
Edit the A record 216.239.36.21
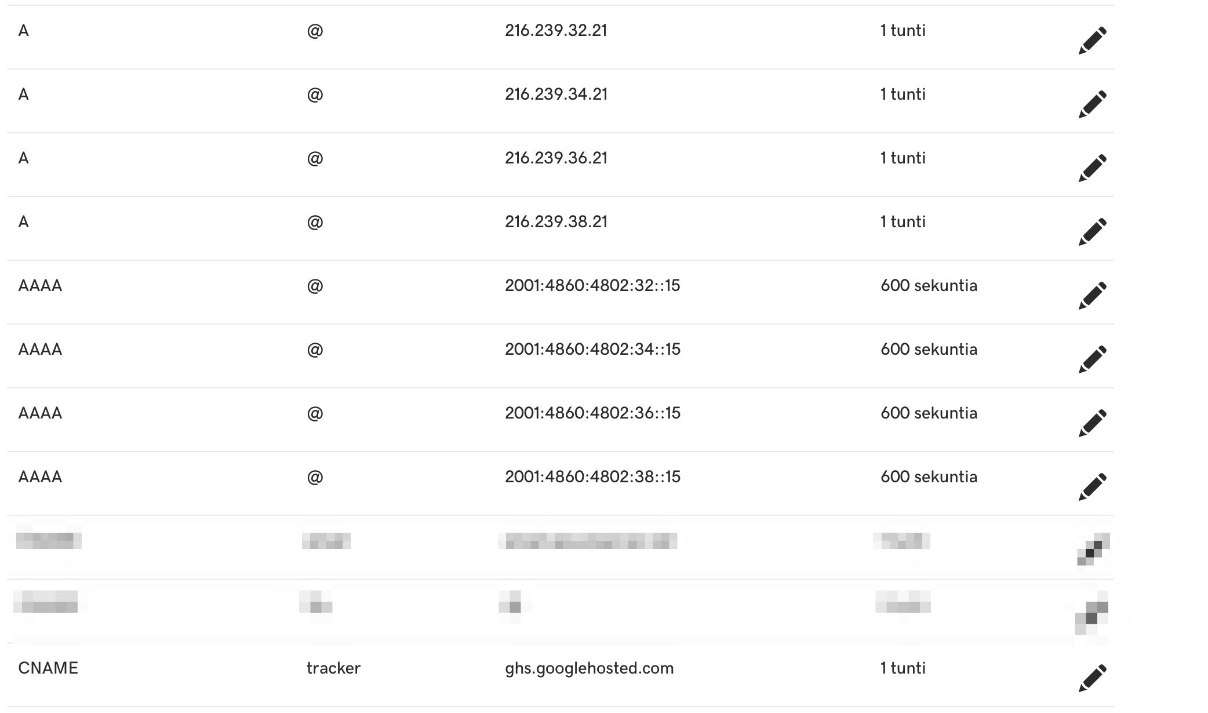[x=1093, y=168]
